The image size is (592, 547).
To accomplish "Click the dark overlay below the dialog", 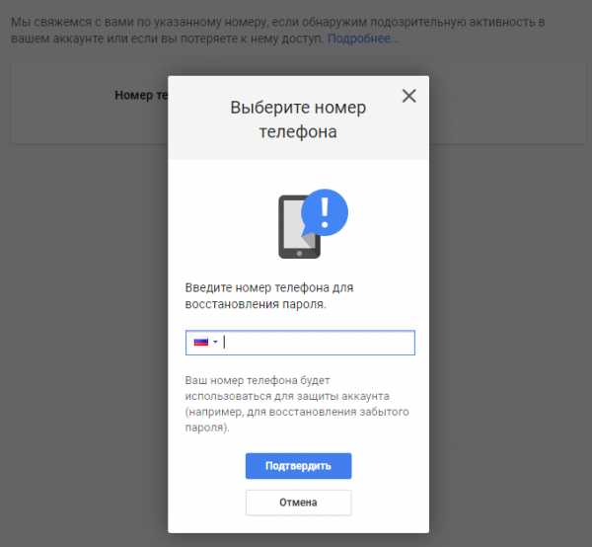I will click(x=298, y=540).
